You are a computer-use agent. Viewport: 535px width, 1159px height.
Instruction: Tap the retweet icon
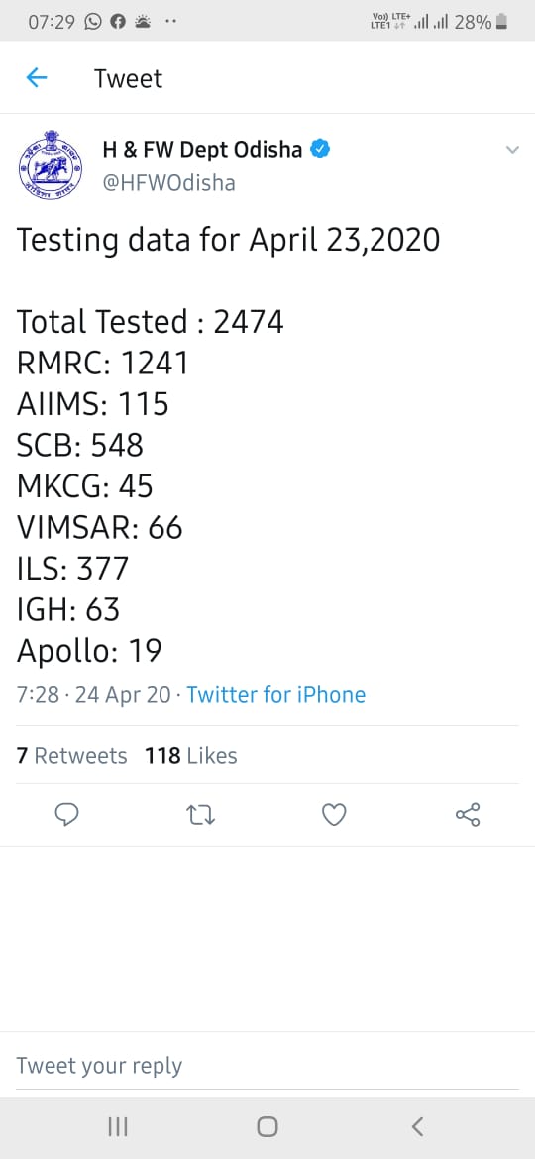tap(200, 814)
